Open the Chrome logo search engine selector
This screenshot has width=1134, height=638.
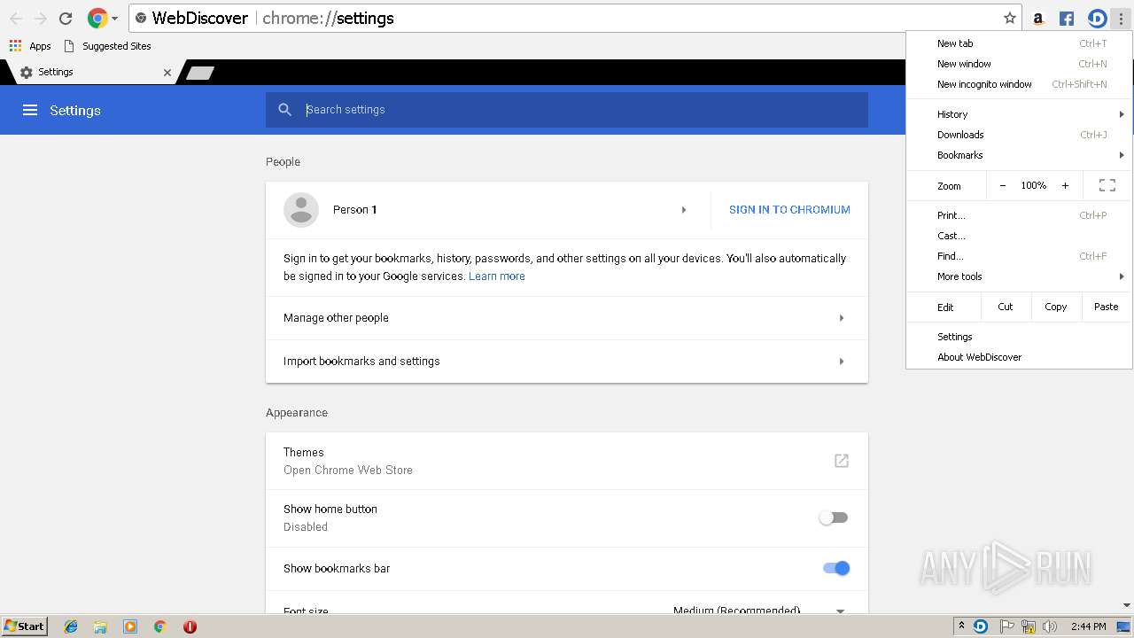click(103, 18)
